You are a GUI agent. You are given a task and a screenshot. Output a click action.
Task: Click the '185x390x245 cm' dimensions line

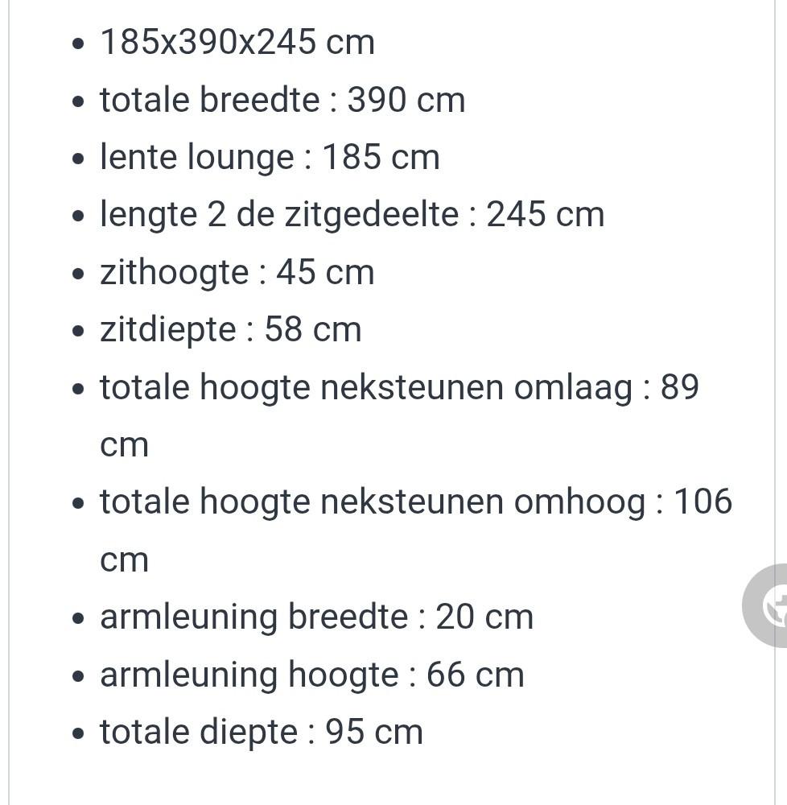(x=237, y=42)
